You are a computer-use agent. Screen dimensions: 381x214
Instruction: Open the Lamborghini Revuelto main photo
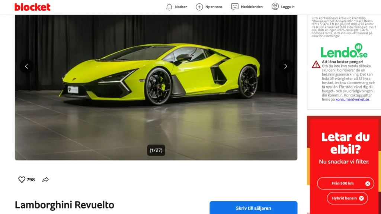[156, 88]
